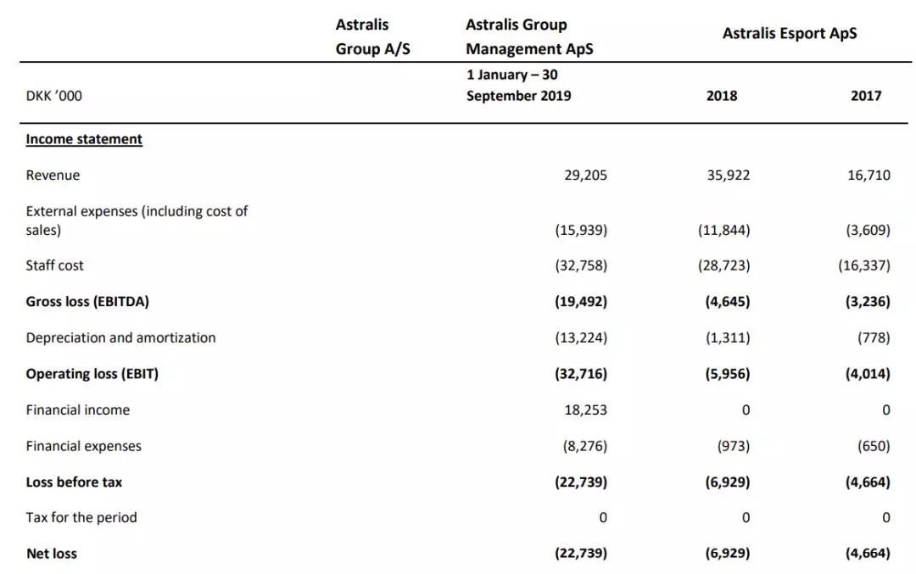Select the Astralis Group Management ApS header
Viewport: 916px width, 574px height.
(x=529, y=36)
